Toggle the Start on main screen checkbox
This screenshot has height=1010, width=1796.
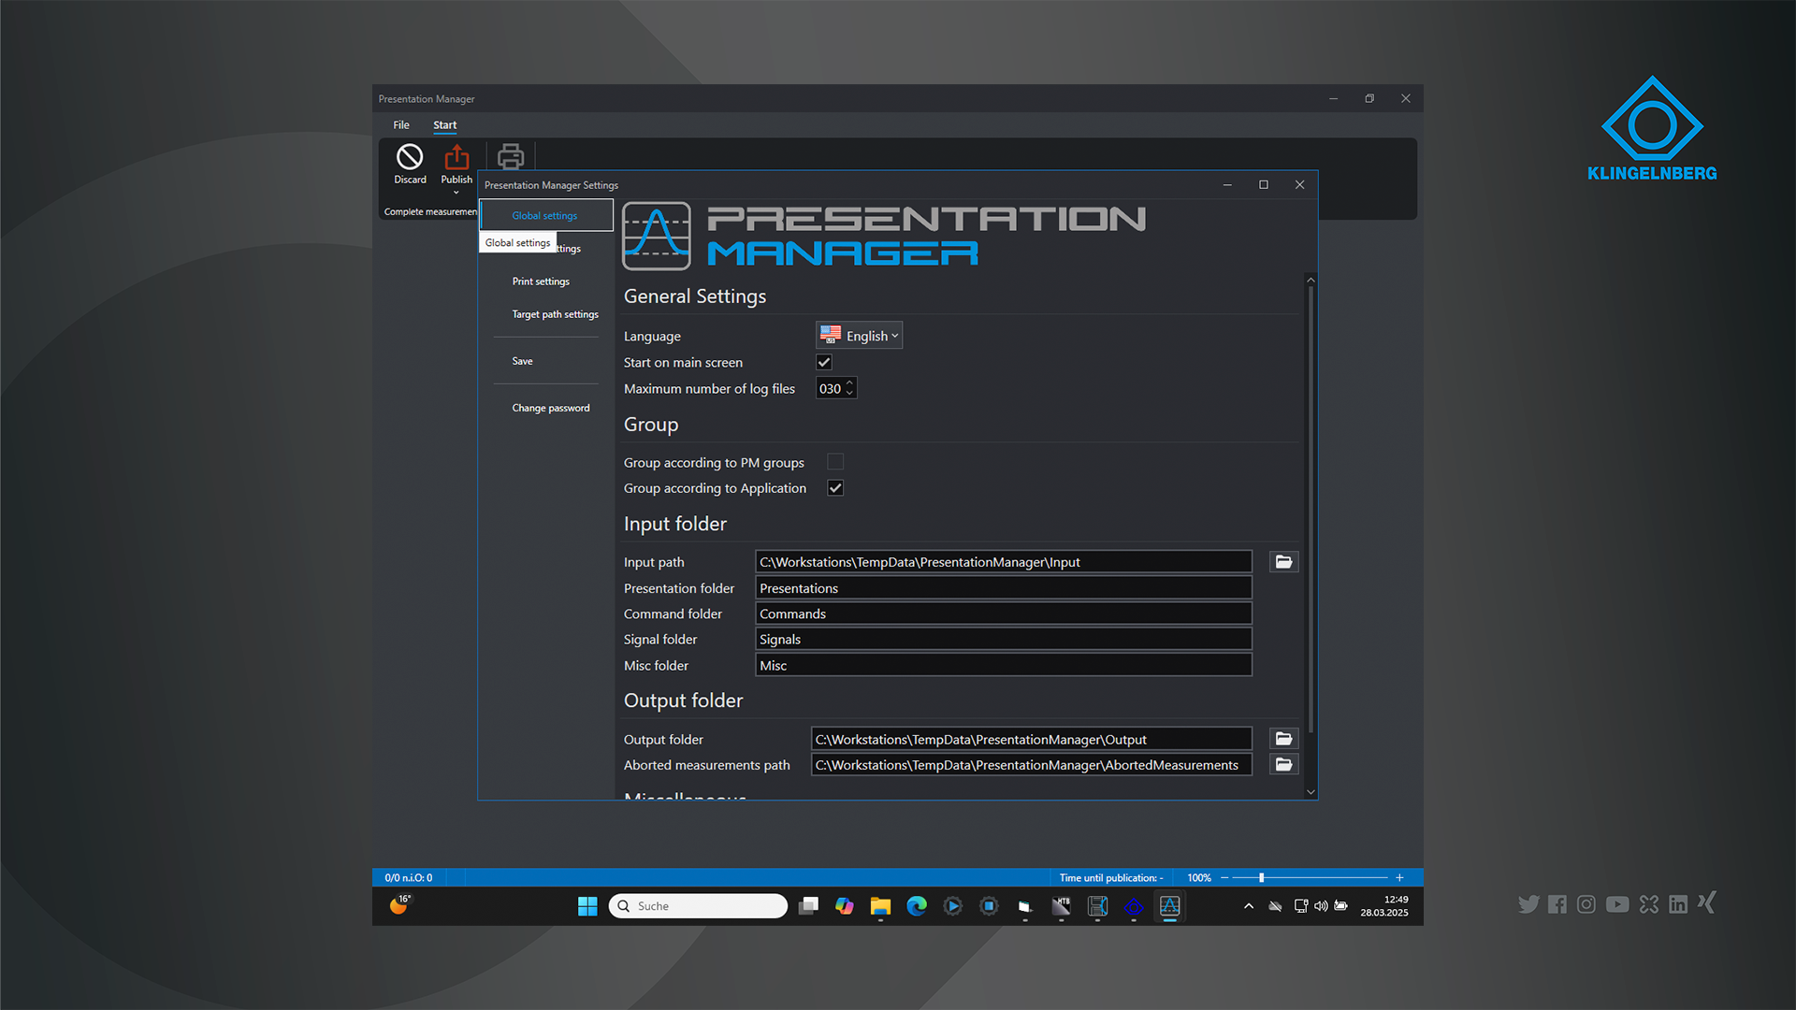coord(824,362)
